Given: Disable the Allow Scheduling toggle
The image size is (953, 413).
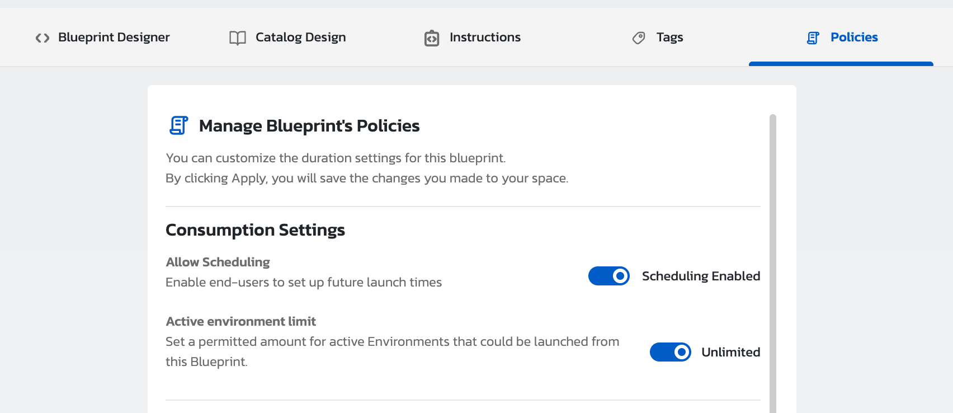Looking at the screenshot, I should click(x=608, y=276).
